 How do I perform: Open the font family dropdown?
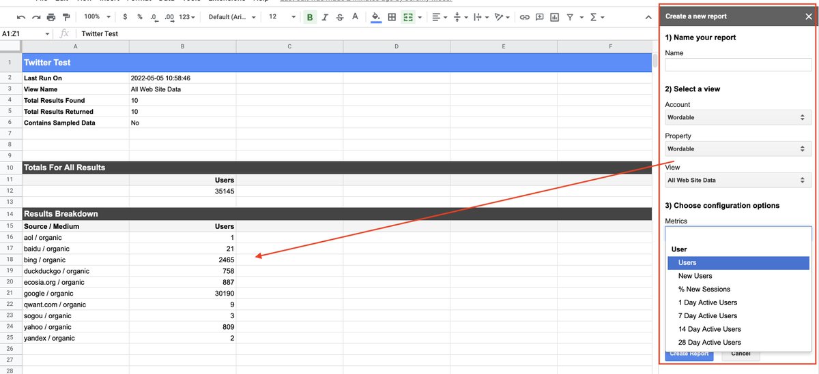tap(232, 16)
